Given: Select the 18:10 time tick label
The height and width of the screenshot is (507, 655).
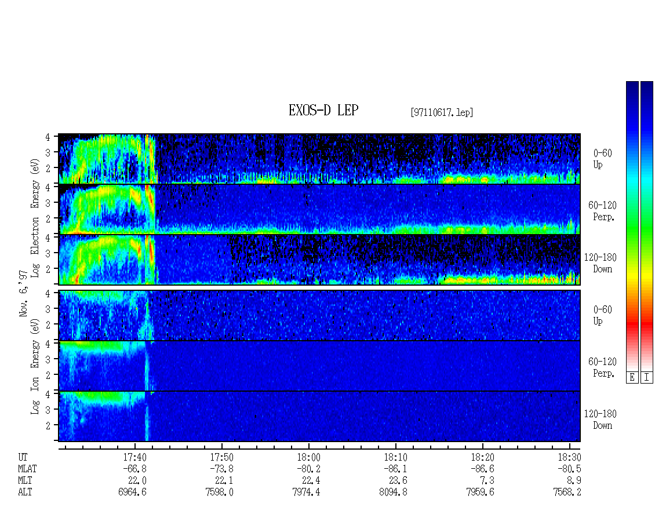Looking at the screenshot, I should 395,457.
